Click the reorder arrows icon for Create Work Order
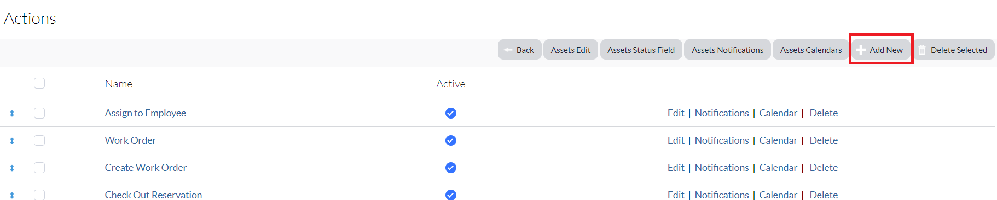This screenshot has width=997, height=200. pos(12,168)
